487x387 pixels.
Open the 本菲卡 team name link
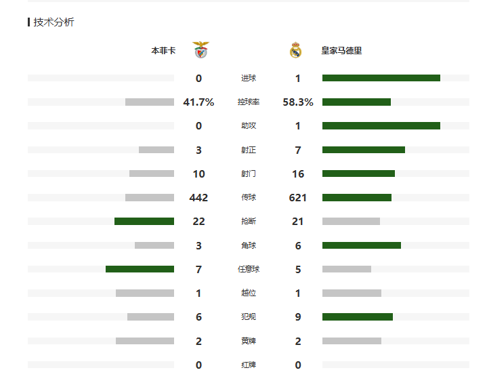pyautogui.click(x=163, y=51)
